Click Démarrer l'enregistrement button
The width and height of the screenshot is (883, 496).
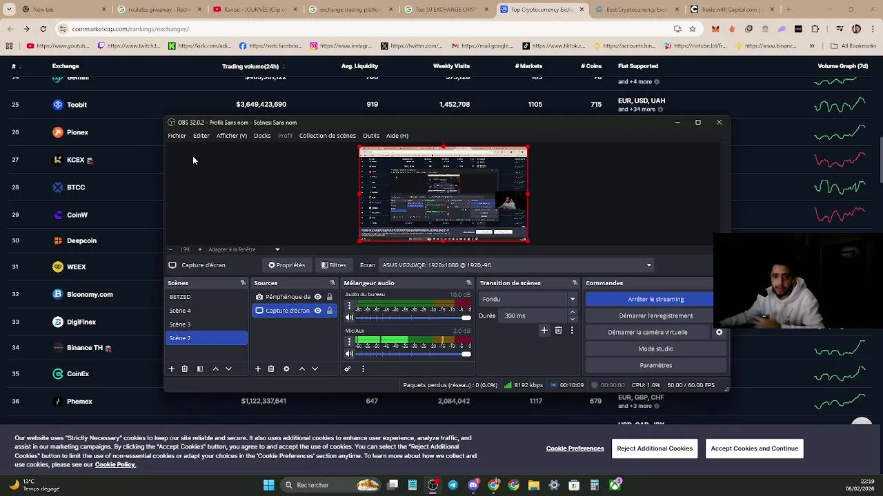(x=655, y=316)
